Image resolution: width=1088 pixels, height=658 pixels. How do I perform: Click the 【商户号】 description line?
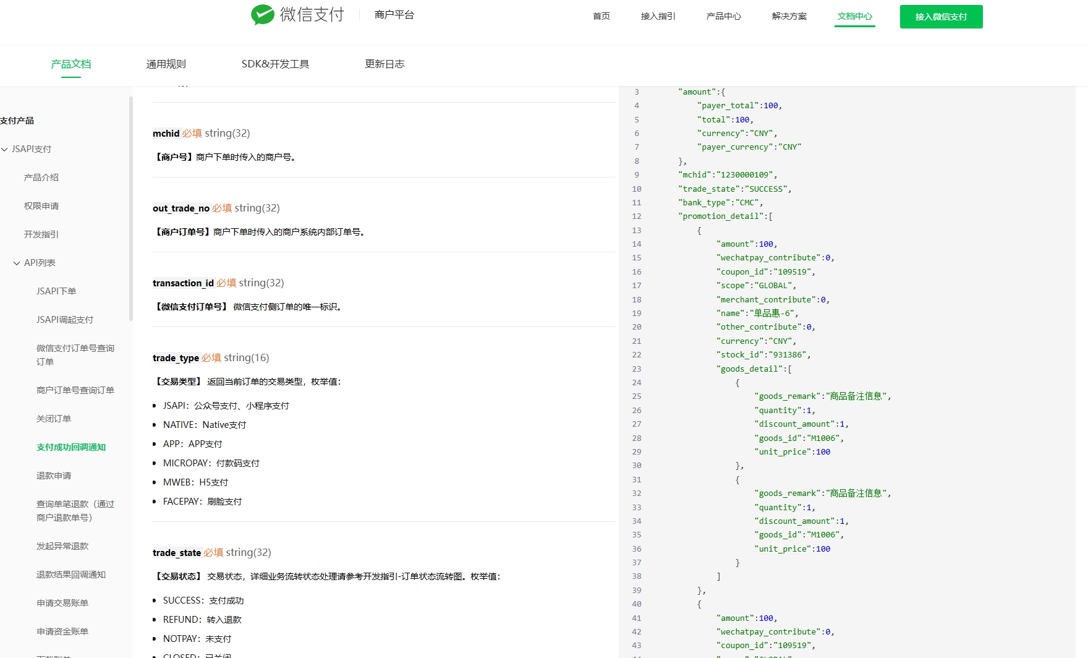tap(226, 157)
